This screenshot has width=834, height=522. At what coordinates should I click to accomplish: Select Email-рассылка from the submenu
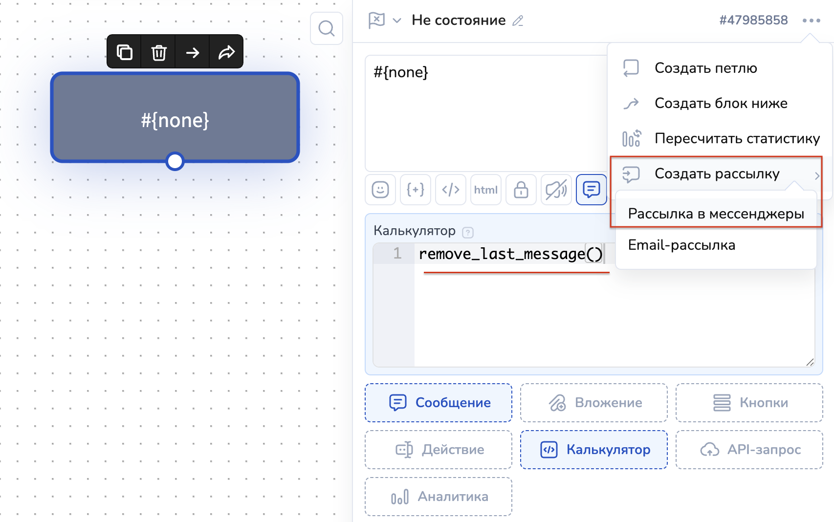coord(681,245)
